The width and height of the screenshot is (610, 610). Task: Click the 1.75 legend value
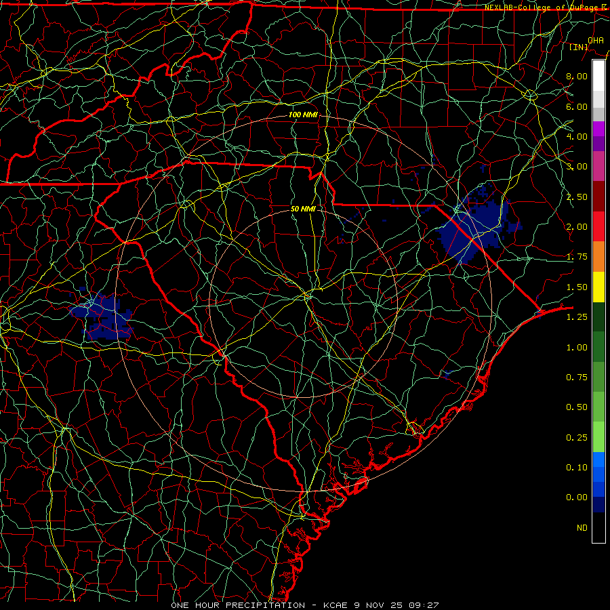(x=577, y=257)
